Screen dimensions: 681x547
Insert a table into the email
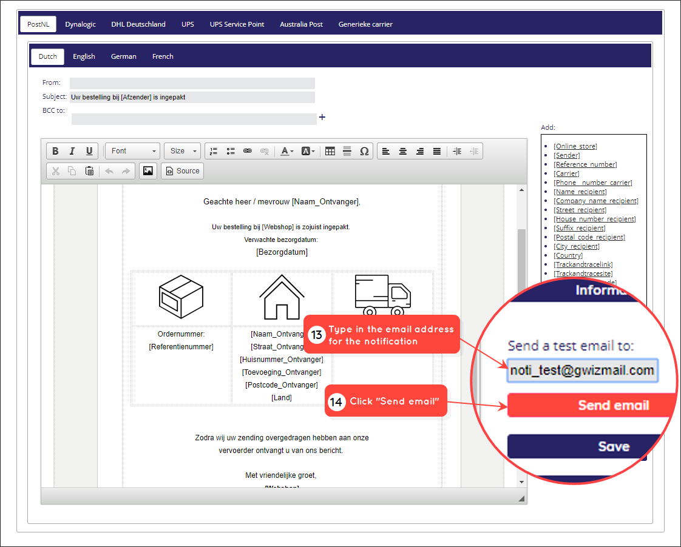(330, 151)
